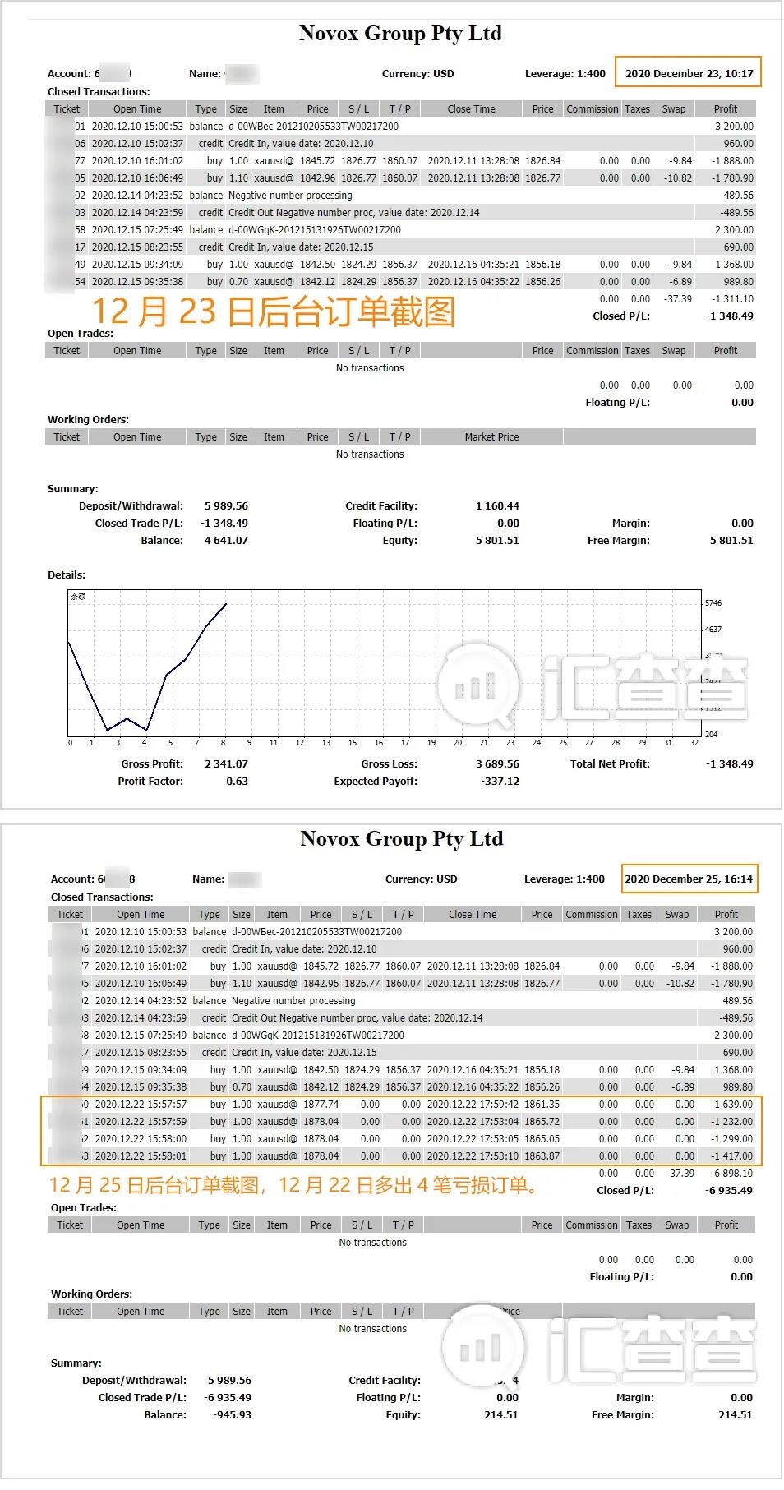Select close time "2020.12.22 17:53:04"

coord(473,1121)
